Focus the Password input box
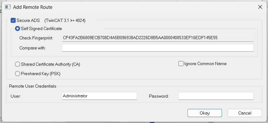This screenshot has width=268, height=123. (216, 96)
